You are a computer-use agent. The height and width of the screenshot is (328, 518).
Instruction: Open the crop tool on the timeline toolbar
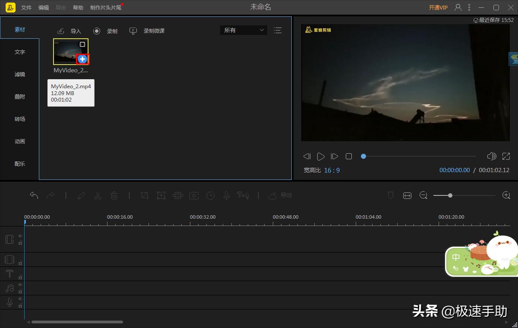click(x=144, y=195)
